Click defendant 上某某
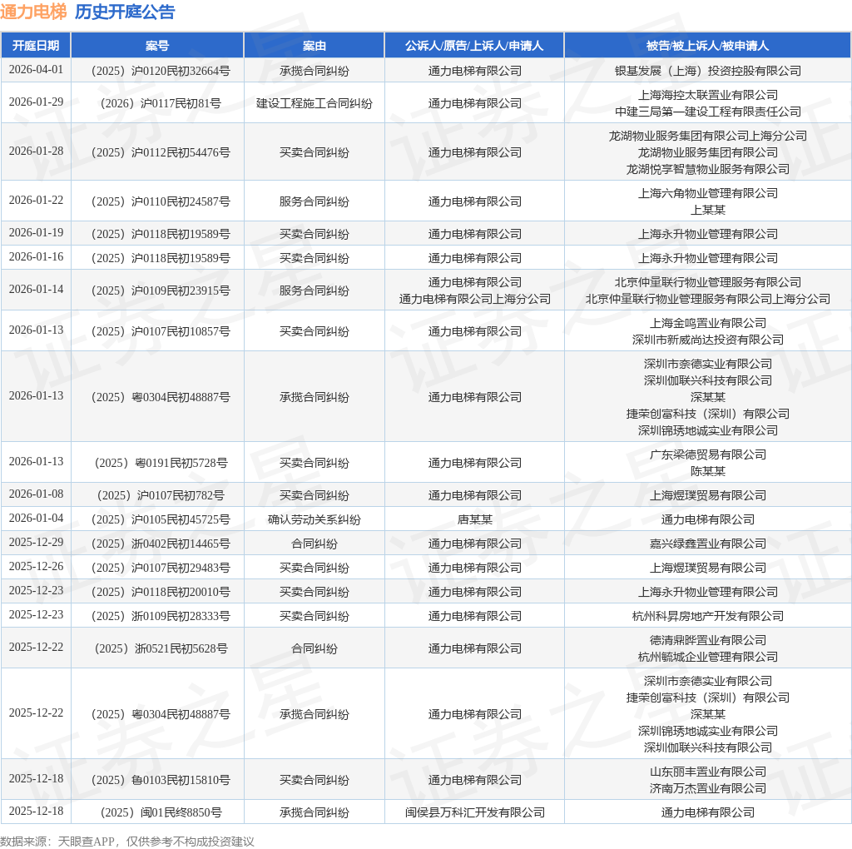 click(x=707, y=210)
